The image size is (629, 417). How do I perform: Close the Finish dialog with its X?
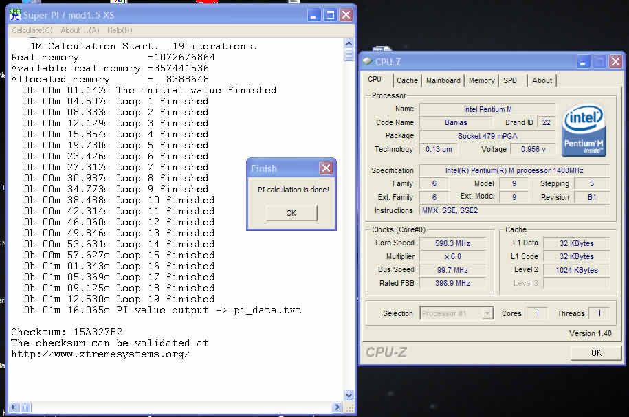click(x=326, y=168)
